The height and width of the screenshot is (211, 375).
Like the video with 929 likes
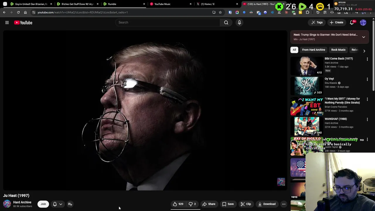coord(178,204)
